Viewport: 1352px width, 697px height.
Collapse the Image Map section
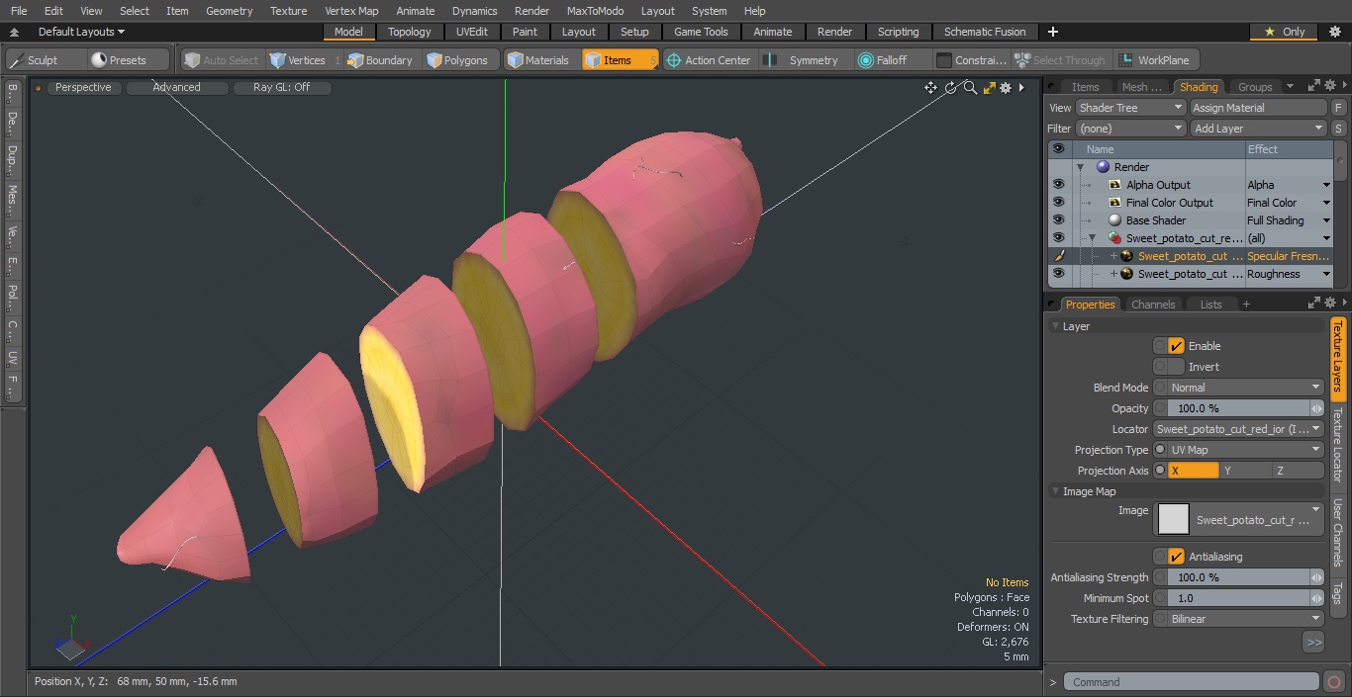(x=1056, y=491)
